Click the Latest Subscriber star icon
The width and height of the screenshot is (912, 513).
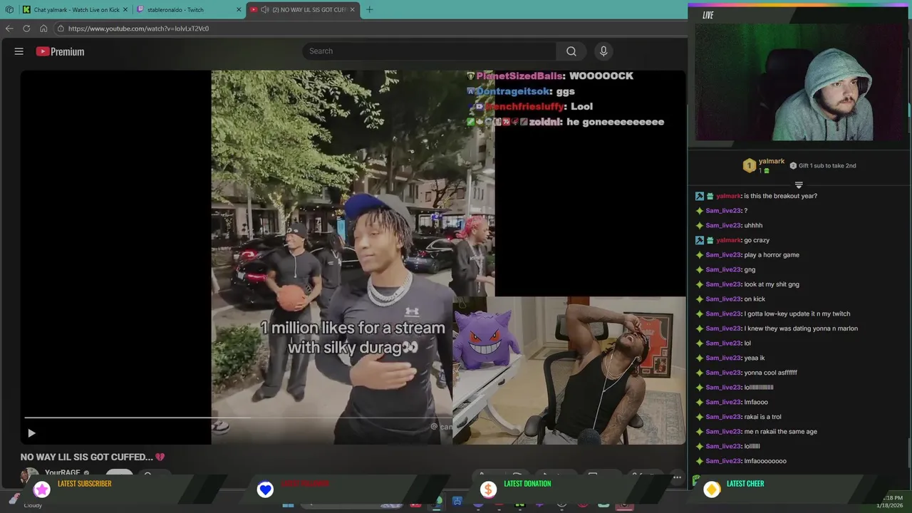click(x=42, y=489)
